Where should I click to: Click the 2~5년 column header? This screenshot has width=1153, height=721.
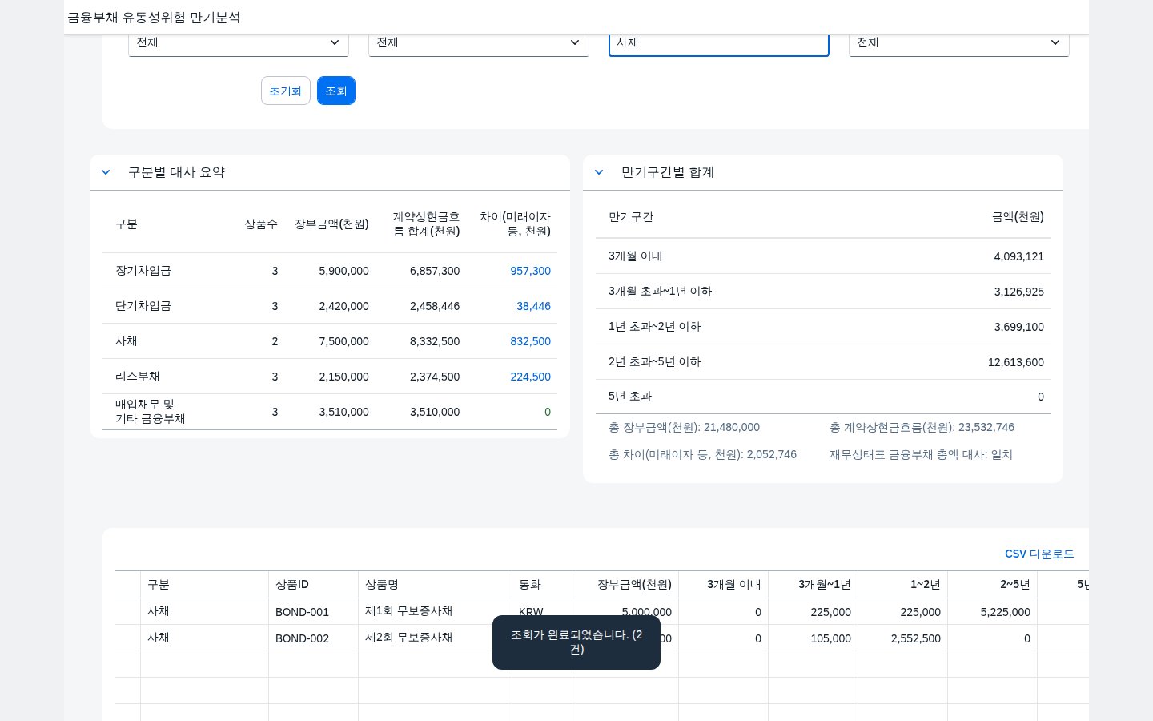[x=992, y=585]
